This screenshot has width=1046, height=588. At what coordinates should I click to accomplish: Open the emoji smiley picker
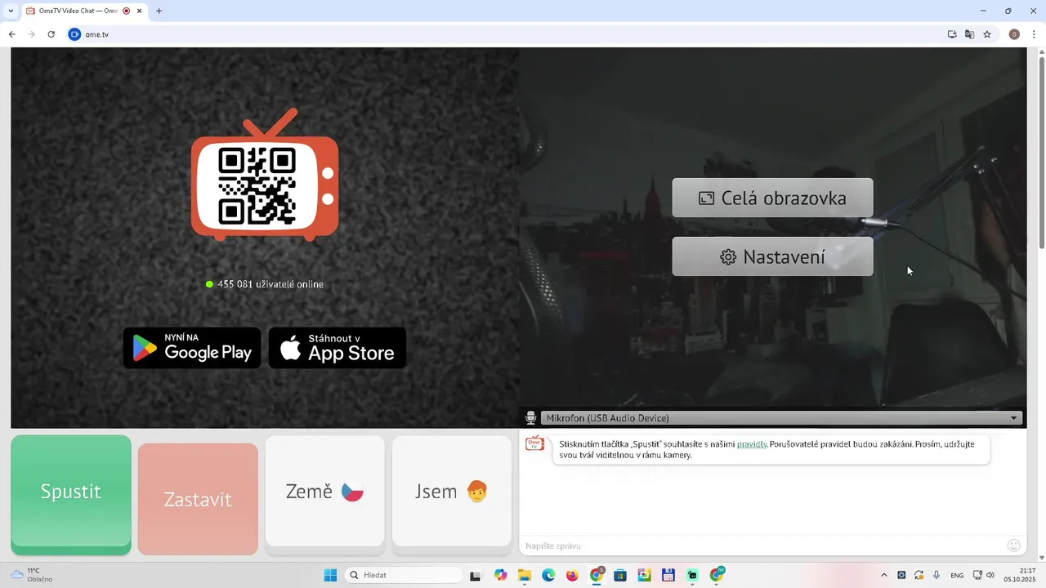(x=1014, y=546)
